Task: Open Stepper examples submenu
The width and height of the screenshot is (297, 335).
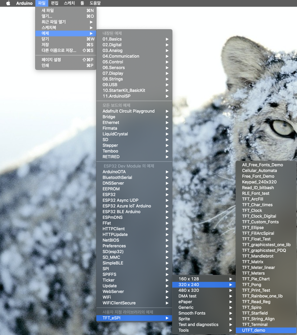Action: pos(134,145)
